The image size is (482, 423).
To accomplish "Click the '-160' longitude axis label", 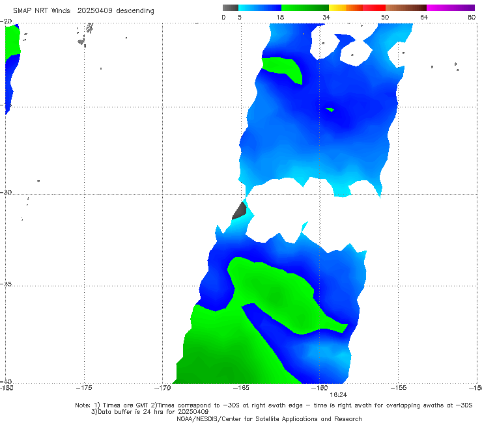I will tap(320, 388).
